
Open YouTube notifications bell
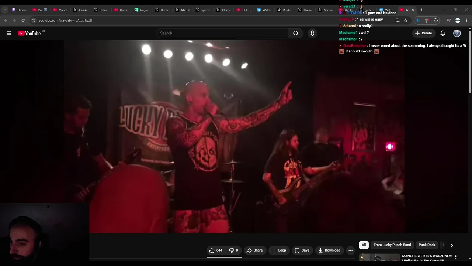443,33
